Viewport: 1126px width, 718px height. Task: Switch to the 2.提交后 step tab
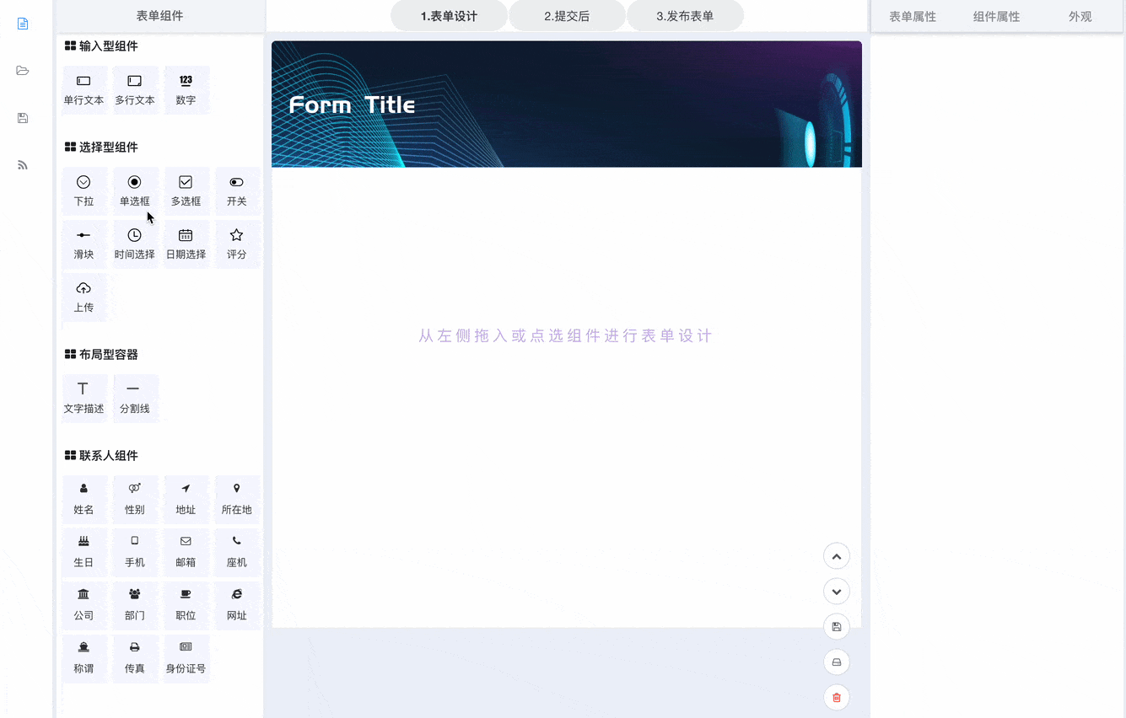567,16
